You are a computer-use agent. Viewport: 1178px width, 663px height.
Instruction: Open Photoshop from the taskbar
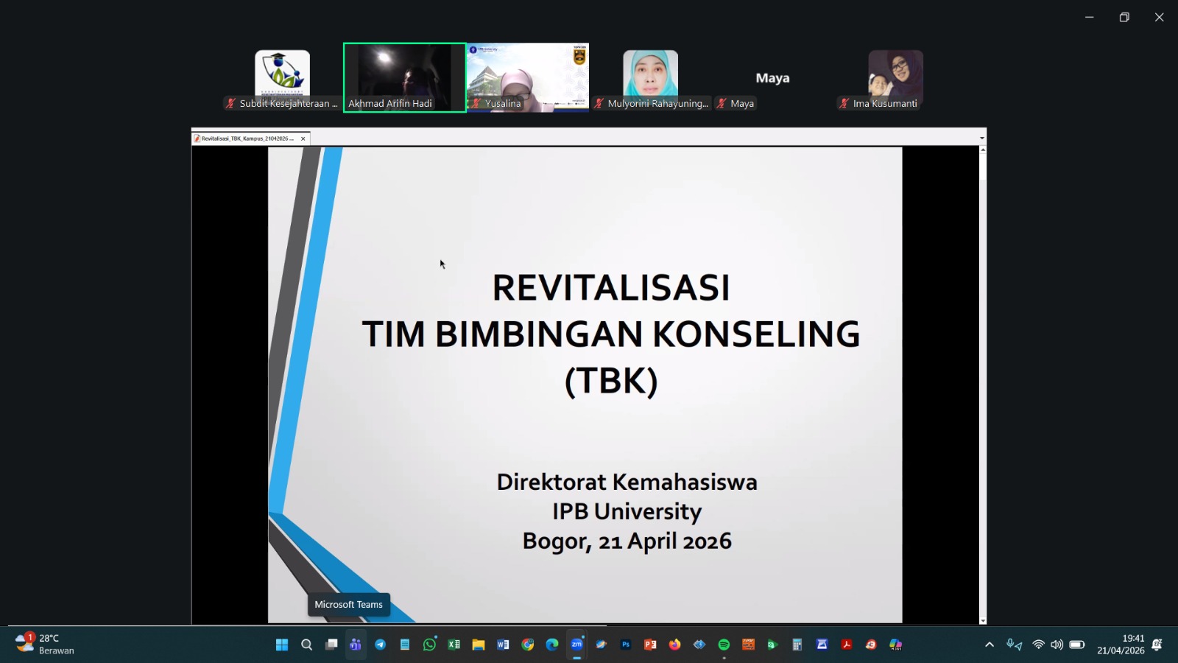click(626, 645)
